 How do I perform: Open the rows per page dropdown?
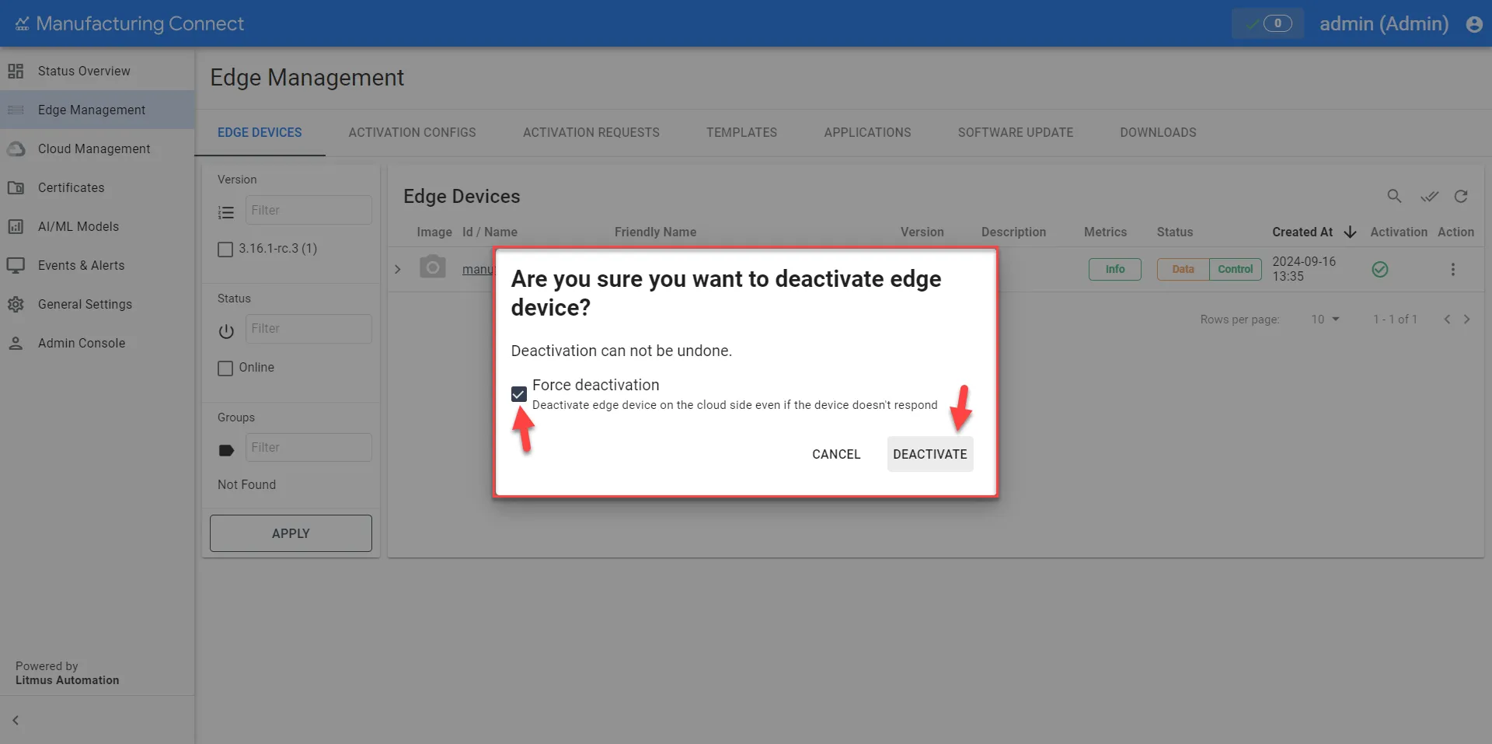point(1326,320)
